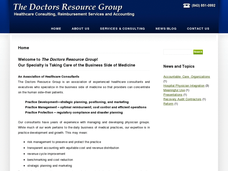This screenshot has width=228, height=171.
Task: Click the 'Welcome to The Doctors Resource Group' heading
Action: 58,59
